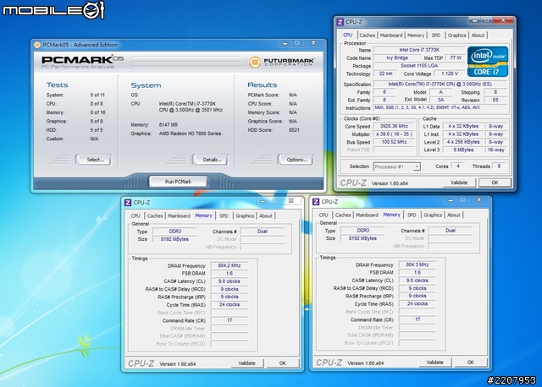The image size is (542, 387).
Task: Click the Run PCMark button
Action: pos(178,182)
